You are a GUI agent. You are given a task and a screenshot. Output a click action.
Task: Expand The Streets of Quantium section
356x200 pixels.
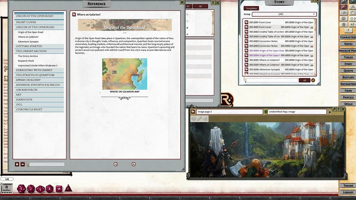click(39, 75)
